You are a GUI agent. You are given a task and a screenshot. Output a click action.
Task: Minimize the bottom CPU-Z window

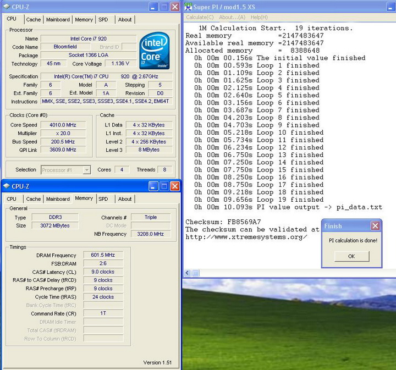click(153, 186)
